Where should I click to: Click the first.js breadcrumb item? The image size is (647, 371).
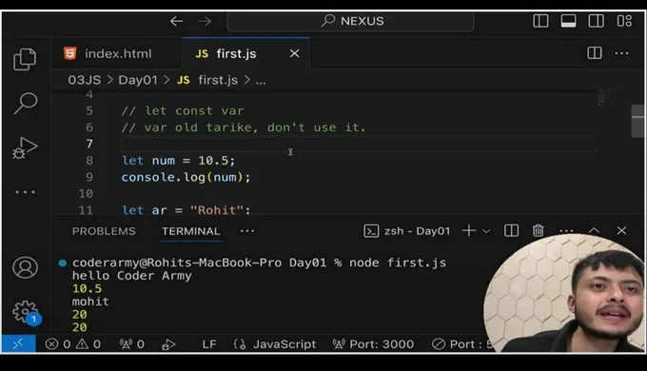click(x=207, y=80)
